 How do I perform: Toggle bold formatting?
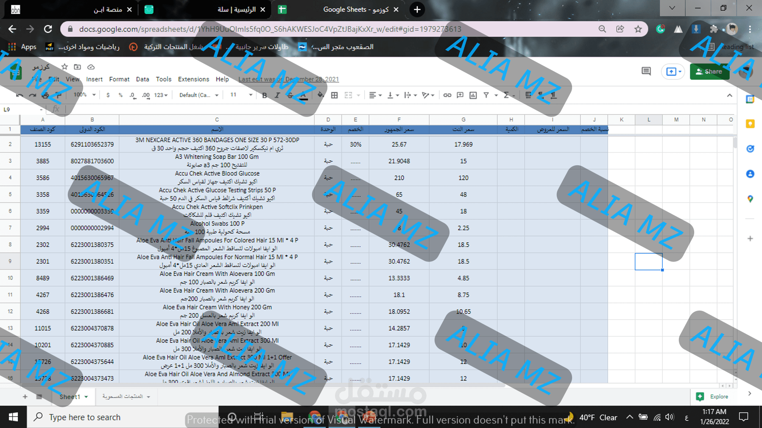click(x=265, y=95)
